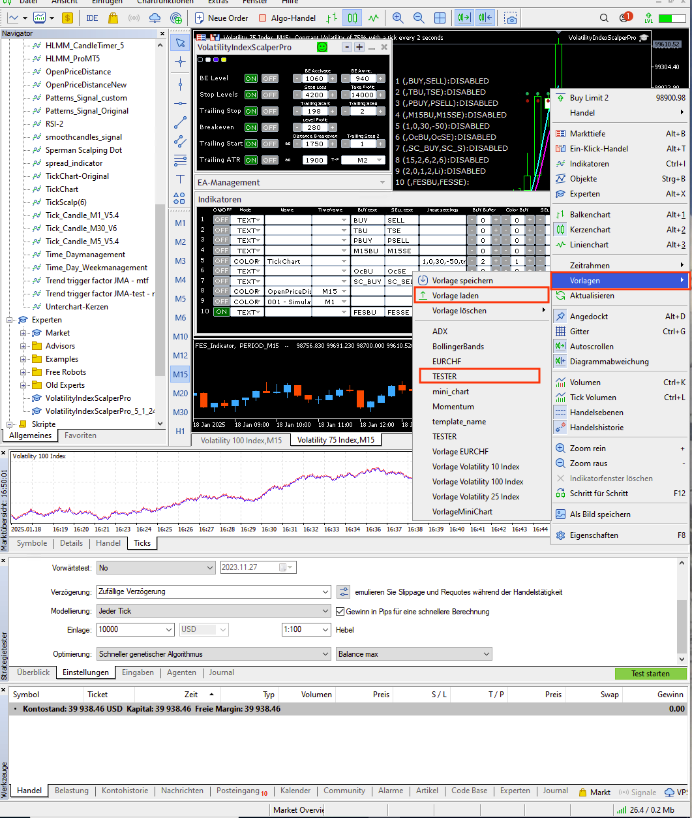The height and width of the screenshot is (818, 692).
Task: Click Algo-Handel button
Action: click(x=288, y=18)
